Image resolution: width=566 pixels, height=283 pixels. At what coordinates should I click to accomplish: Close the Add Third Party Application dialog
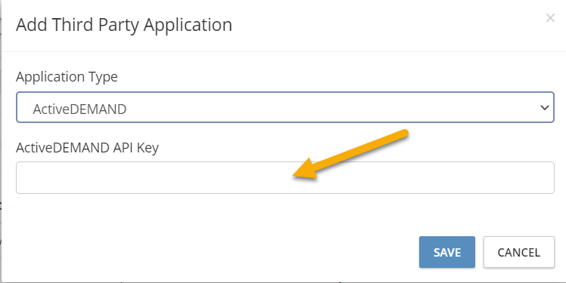point(550,17)
